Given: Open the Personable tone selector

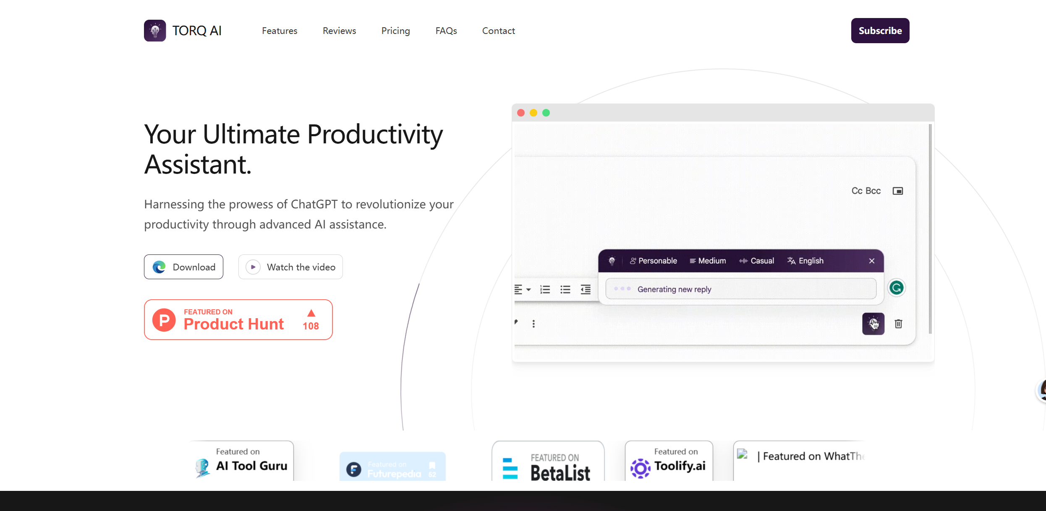Looking at the screenshot, I should coord(654,261).
